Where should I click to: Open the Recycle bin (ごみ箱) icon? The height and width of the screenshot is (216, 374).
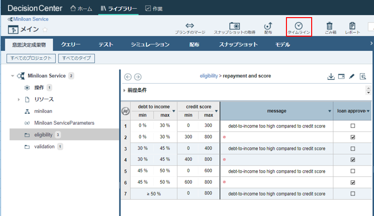pos(329,26)
